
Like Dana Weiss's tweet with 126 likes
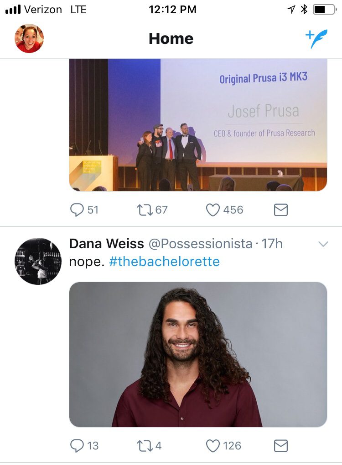pyautogui.click(x=213, y=445)
